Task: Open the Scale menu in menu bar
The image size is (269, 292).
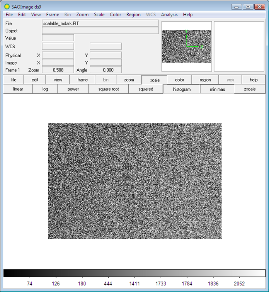Action: [99, 15]
